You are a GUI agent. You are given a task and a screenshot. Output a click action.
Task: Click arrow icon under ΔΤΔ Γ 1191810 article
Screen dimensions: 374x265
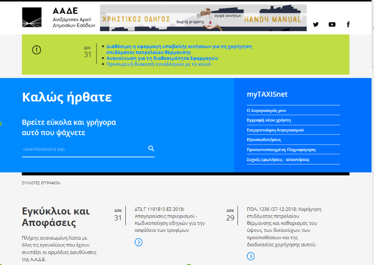(138, 242)
